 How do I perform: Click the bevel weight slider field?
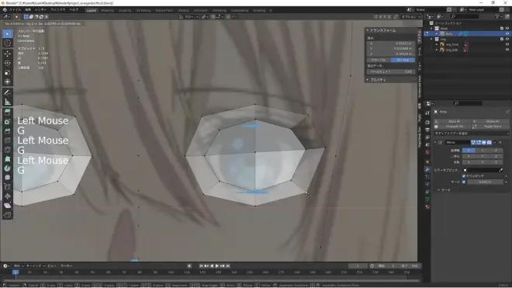tap(391, 71)
